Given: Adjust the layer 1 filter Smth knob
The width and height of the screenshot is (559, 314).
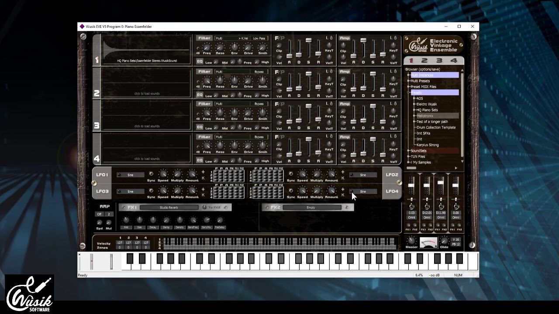Looking at the screenshot, I should pyautogui.click(x=262, y=47).
